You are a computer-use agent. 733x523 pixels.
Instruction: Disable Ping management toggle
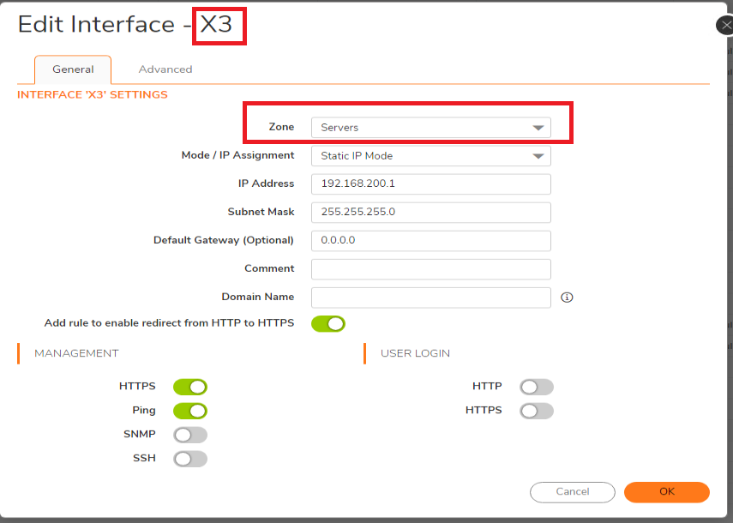point(190,411)
